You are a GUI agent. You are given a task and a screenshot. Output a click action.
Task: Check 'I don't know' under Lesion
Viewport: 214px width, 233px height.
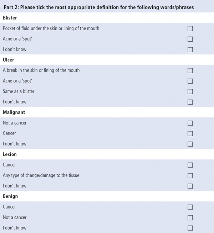190,186
